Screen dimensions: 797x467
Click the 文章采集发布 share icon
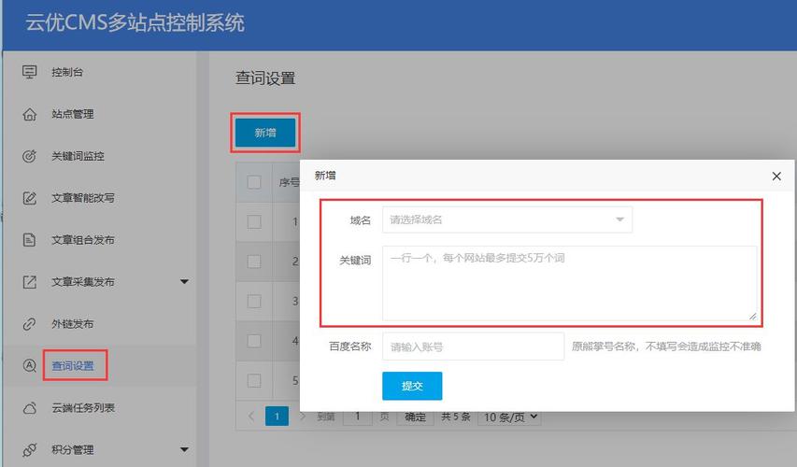pyautogui.click(x=30, y=282)
